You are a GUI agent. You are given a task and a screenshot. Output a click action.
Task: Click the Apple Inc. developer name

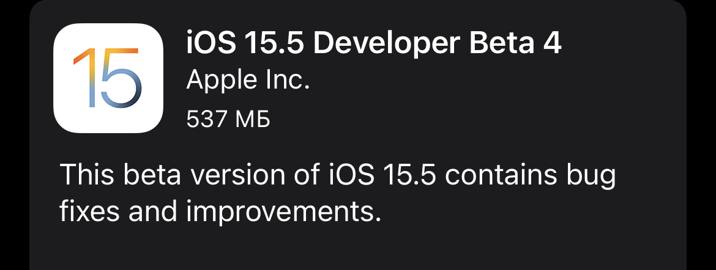248,80
